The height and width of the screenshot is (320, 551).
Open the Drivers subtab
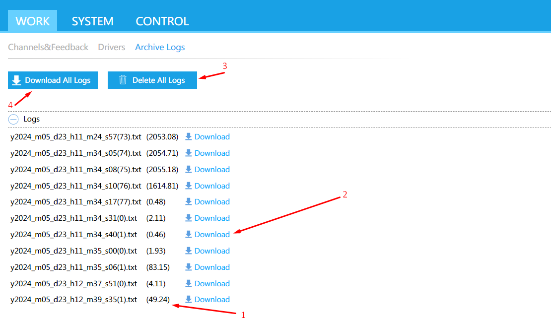click(112, 47)
